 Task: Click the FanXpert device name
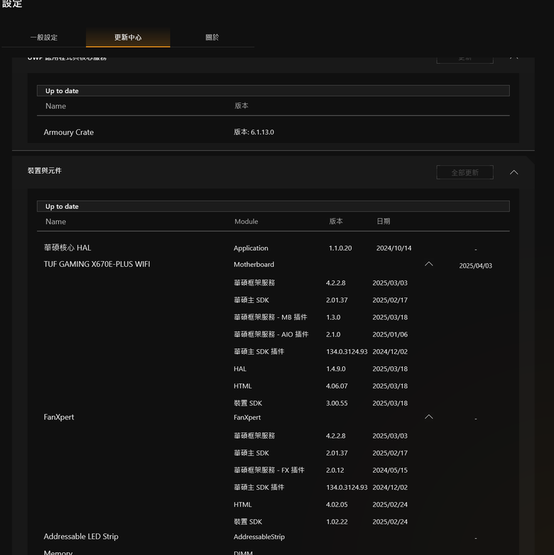tap(59, 417)
